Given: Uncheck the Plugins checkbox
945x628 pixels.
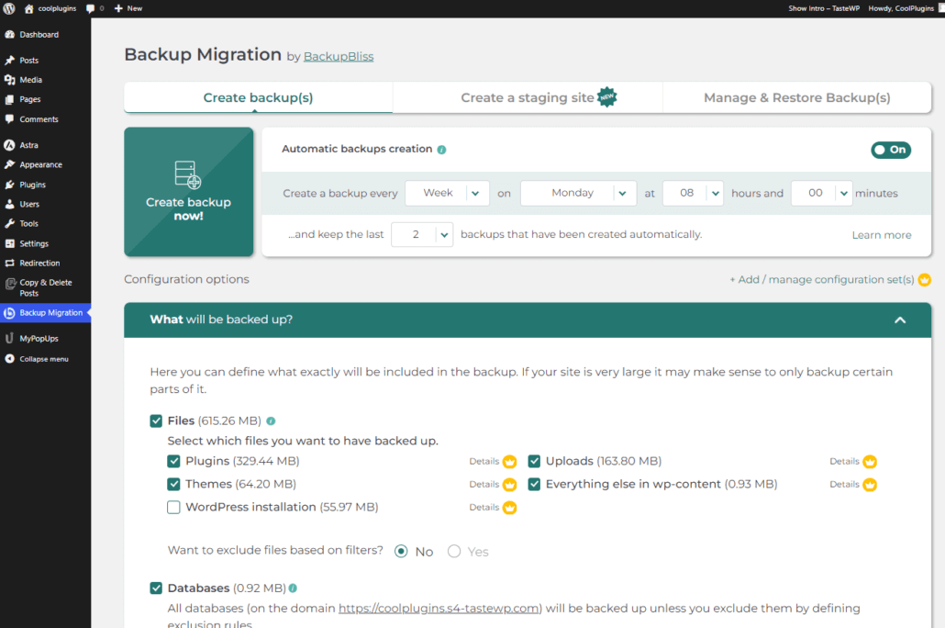Looking at the screenshot, I should pyautogui.click(x=173, y=462).
